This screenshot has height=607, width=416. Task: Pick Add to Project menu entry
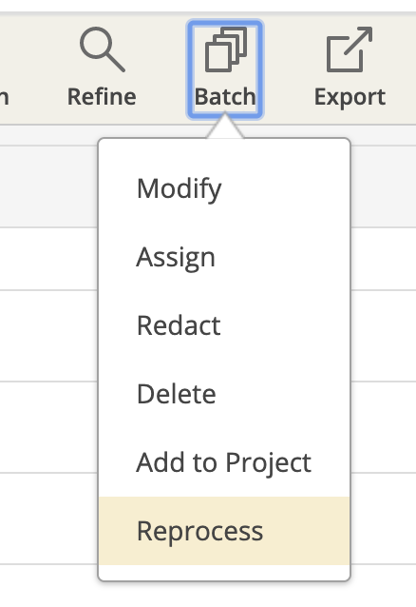[x=224, y=462]
